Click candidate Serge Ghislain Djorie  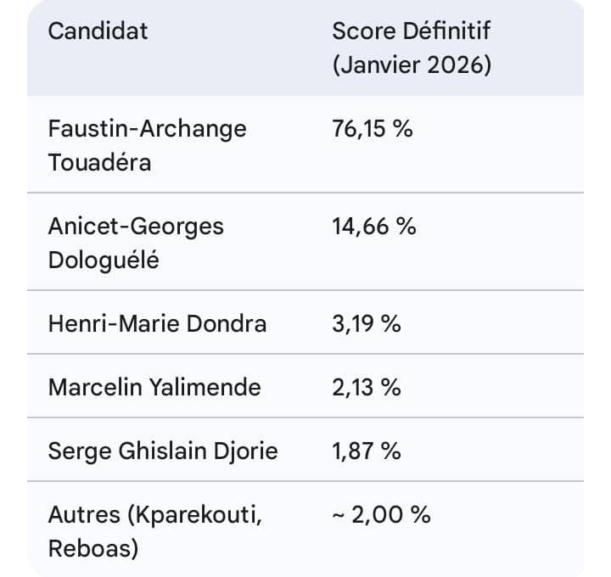click(x=162, y=451)
